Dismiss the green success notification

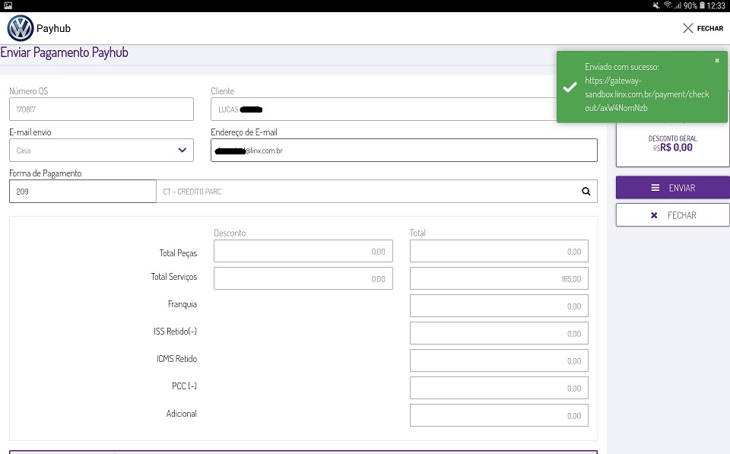coord(717,61)
